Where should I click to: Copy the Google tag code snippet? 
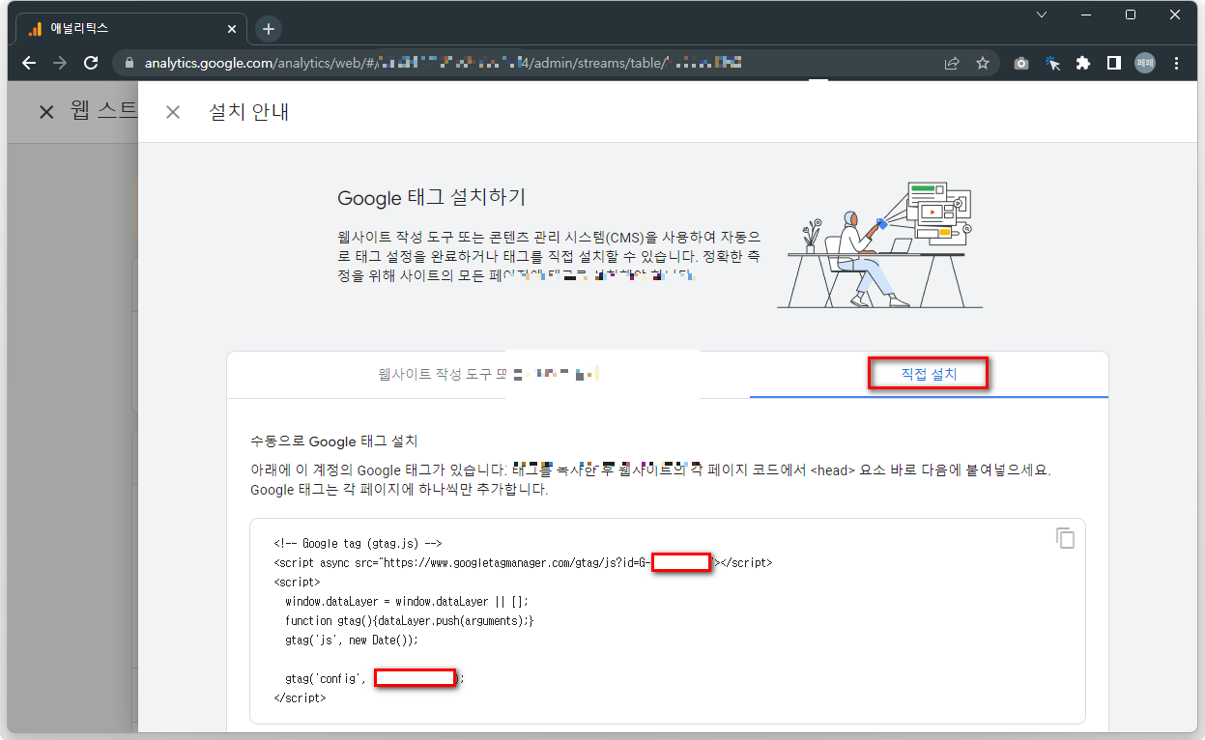pyautogui.click(x=1066, y=539)
